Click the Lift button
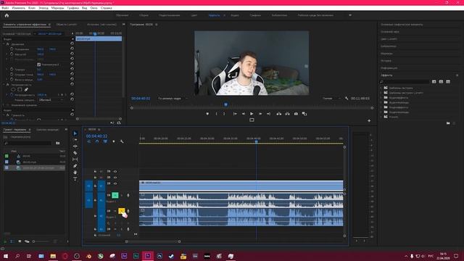This screenshot has width=464, height=261. coord(278,114)
